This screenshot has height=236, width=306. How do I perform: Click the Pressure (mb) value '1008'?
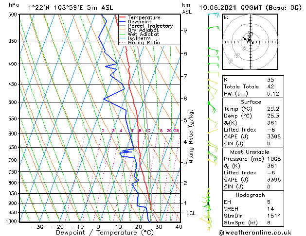coord(274,159)
